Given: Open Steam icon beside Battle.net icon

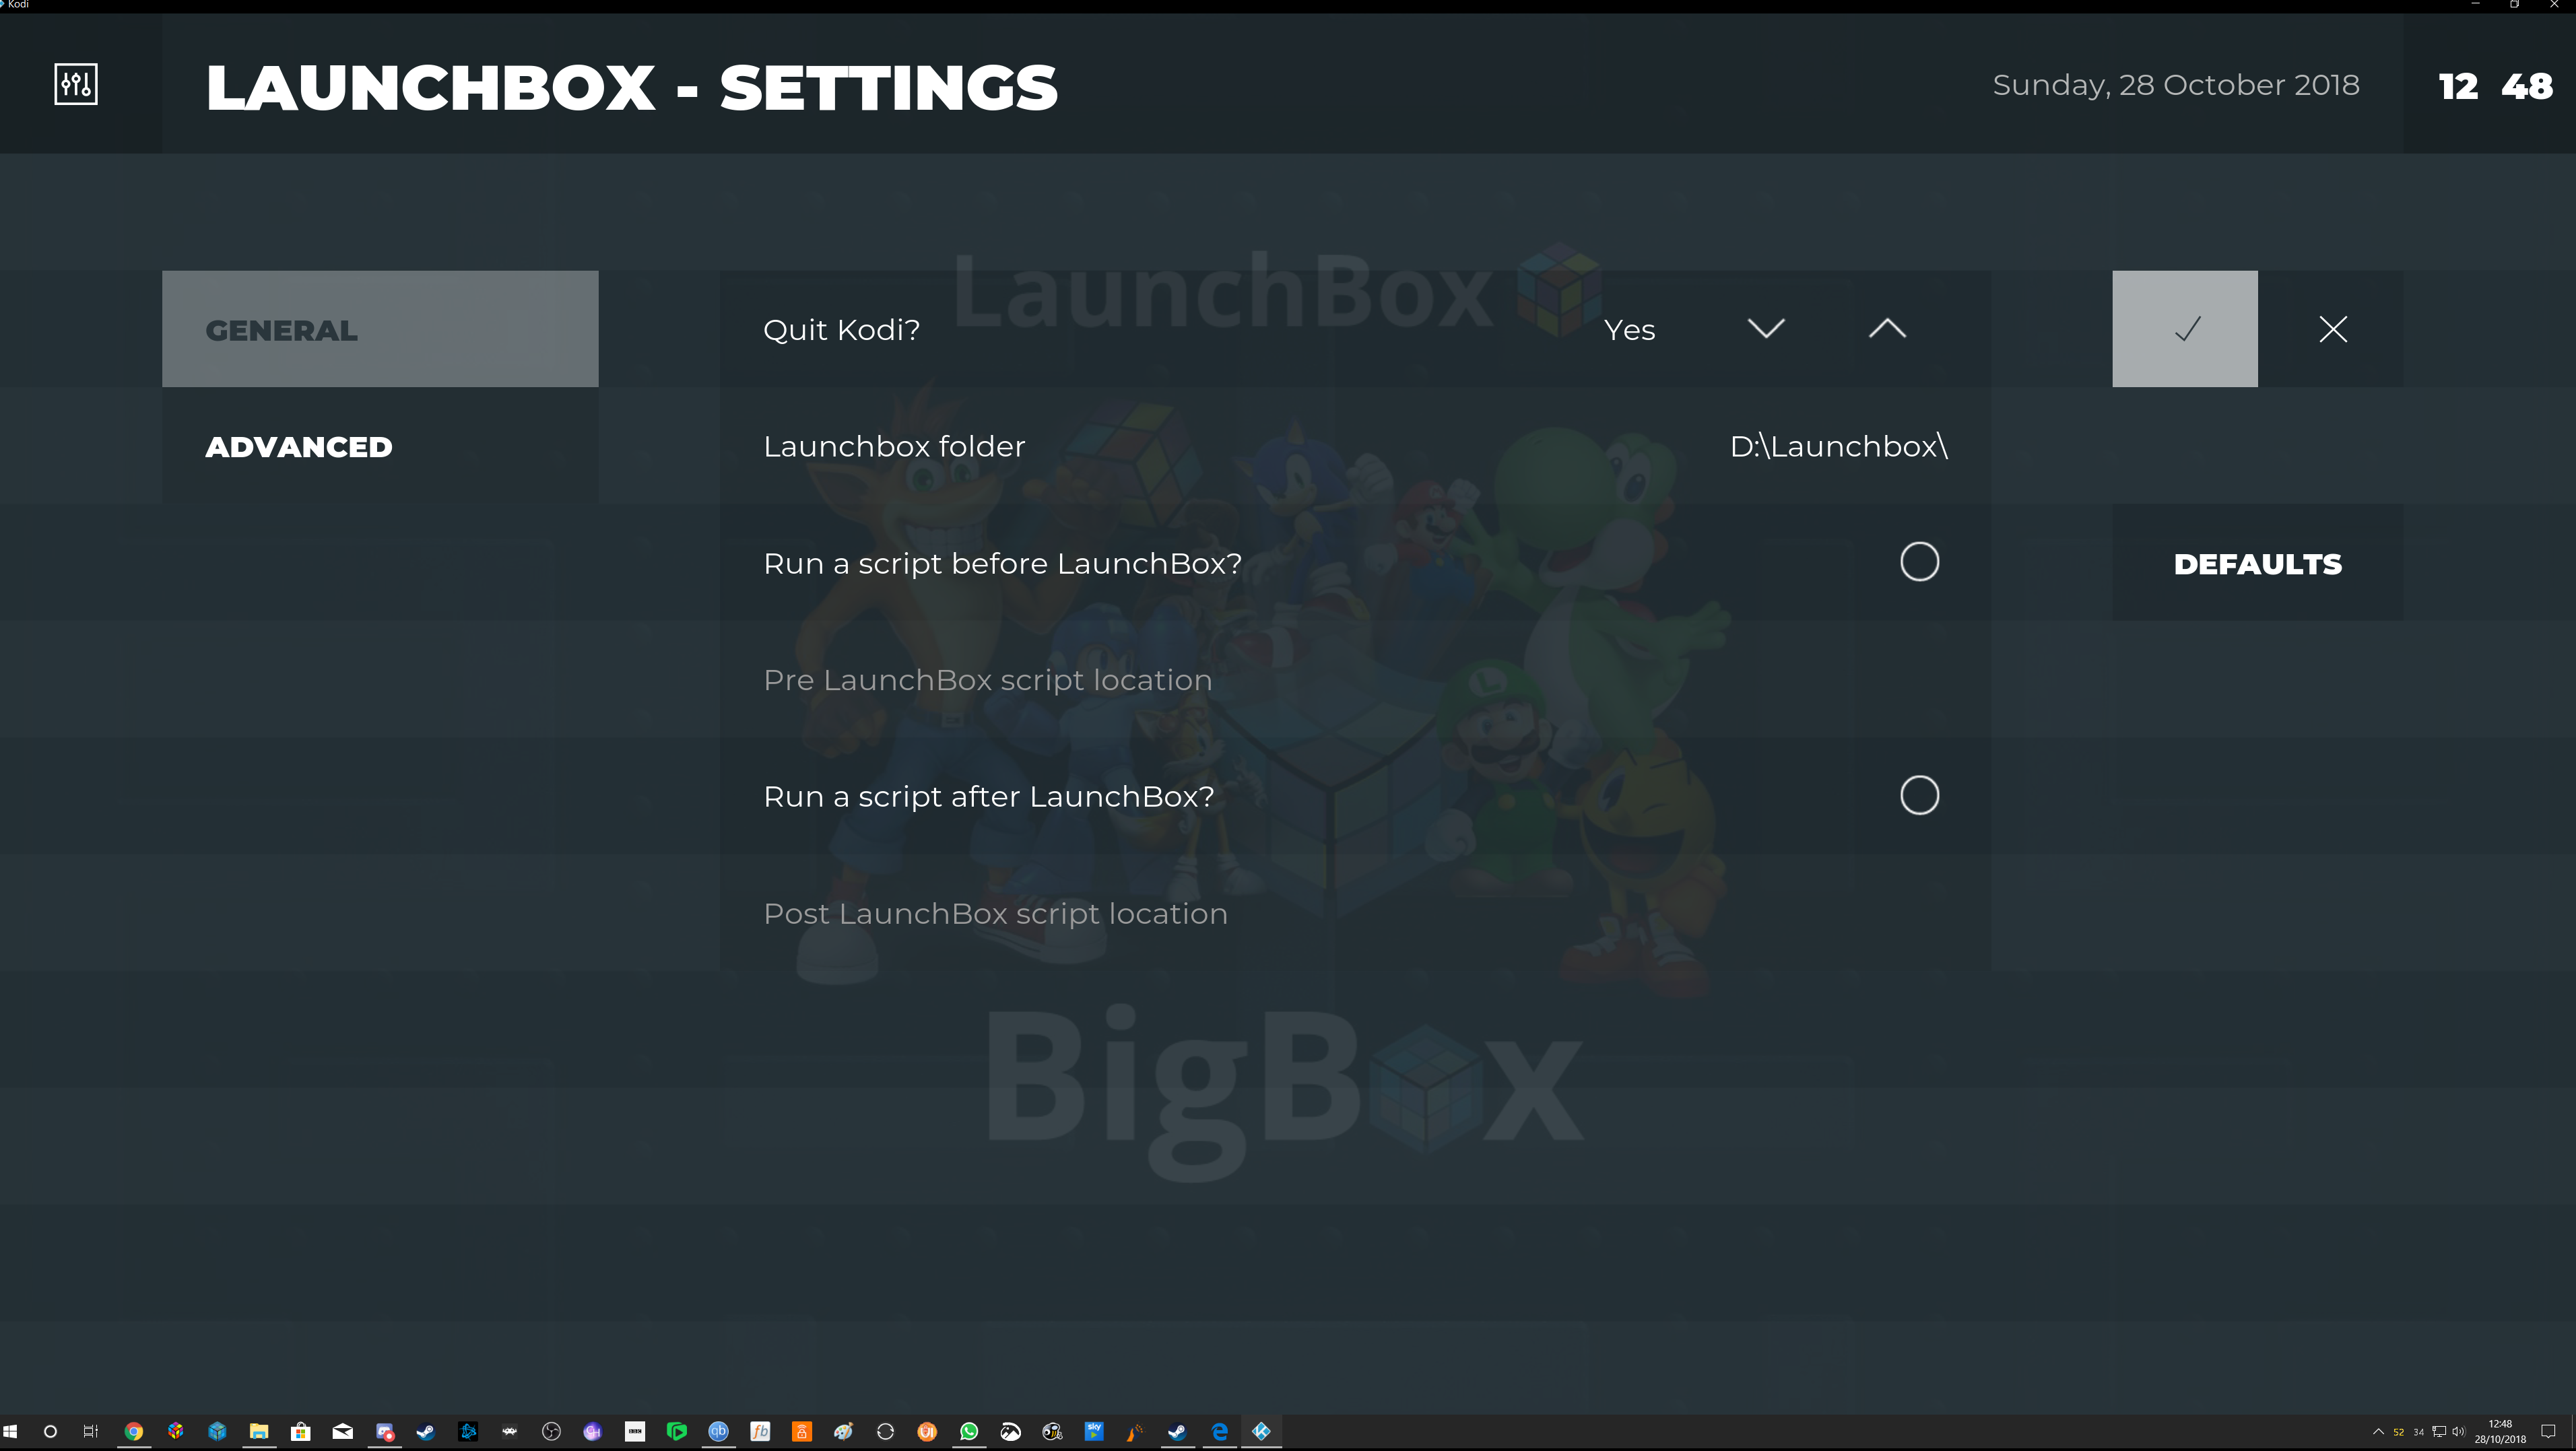Looking at the screenshot, I should coord(426,1431).
